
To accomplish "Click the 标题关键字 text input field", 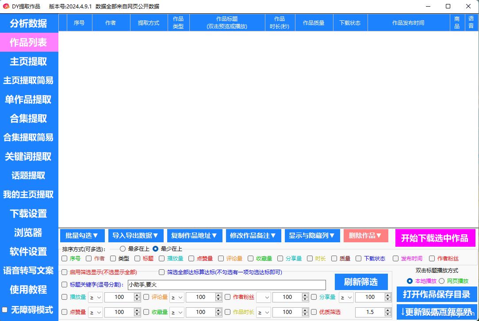I will click(x=226, y=285).
